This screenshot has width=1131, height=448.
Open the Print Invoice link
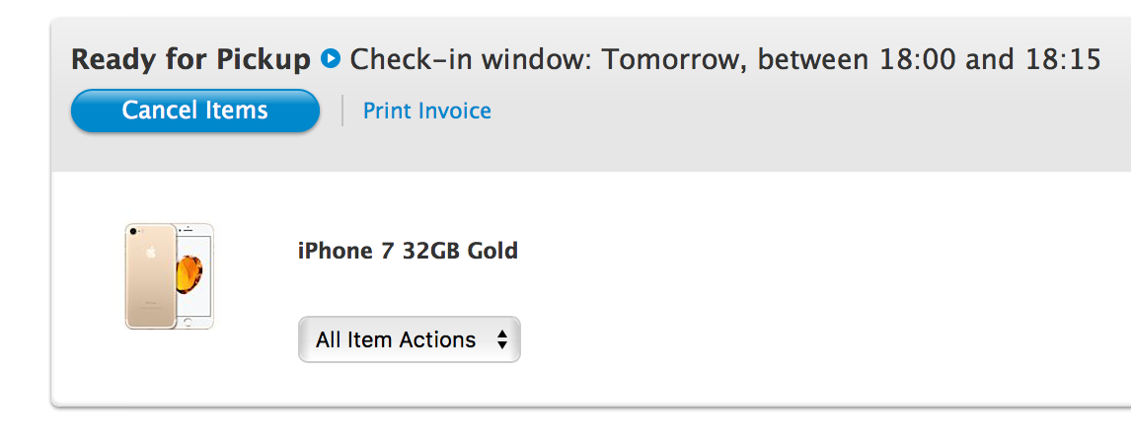coord(427,111)
